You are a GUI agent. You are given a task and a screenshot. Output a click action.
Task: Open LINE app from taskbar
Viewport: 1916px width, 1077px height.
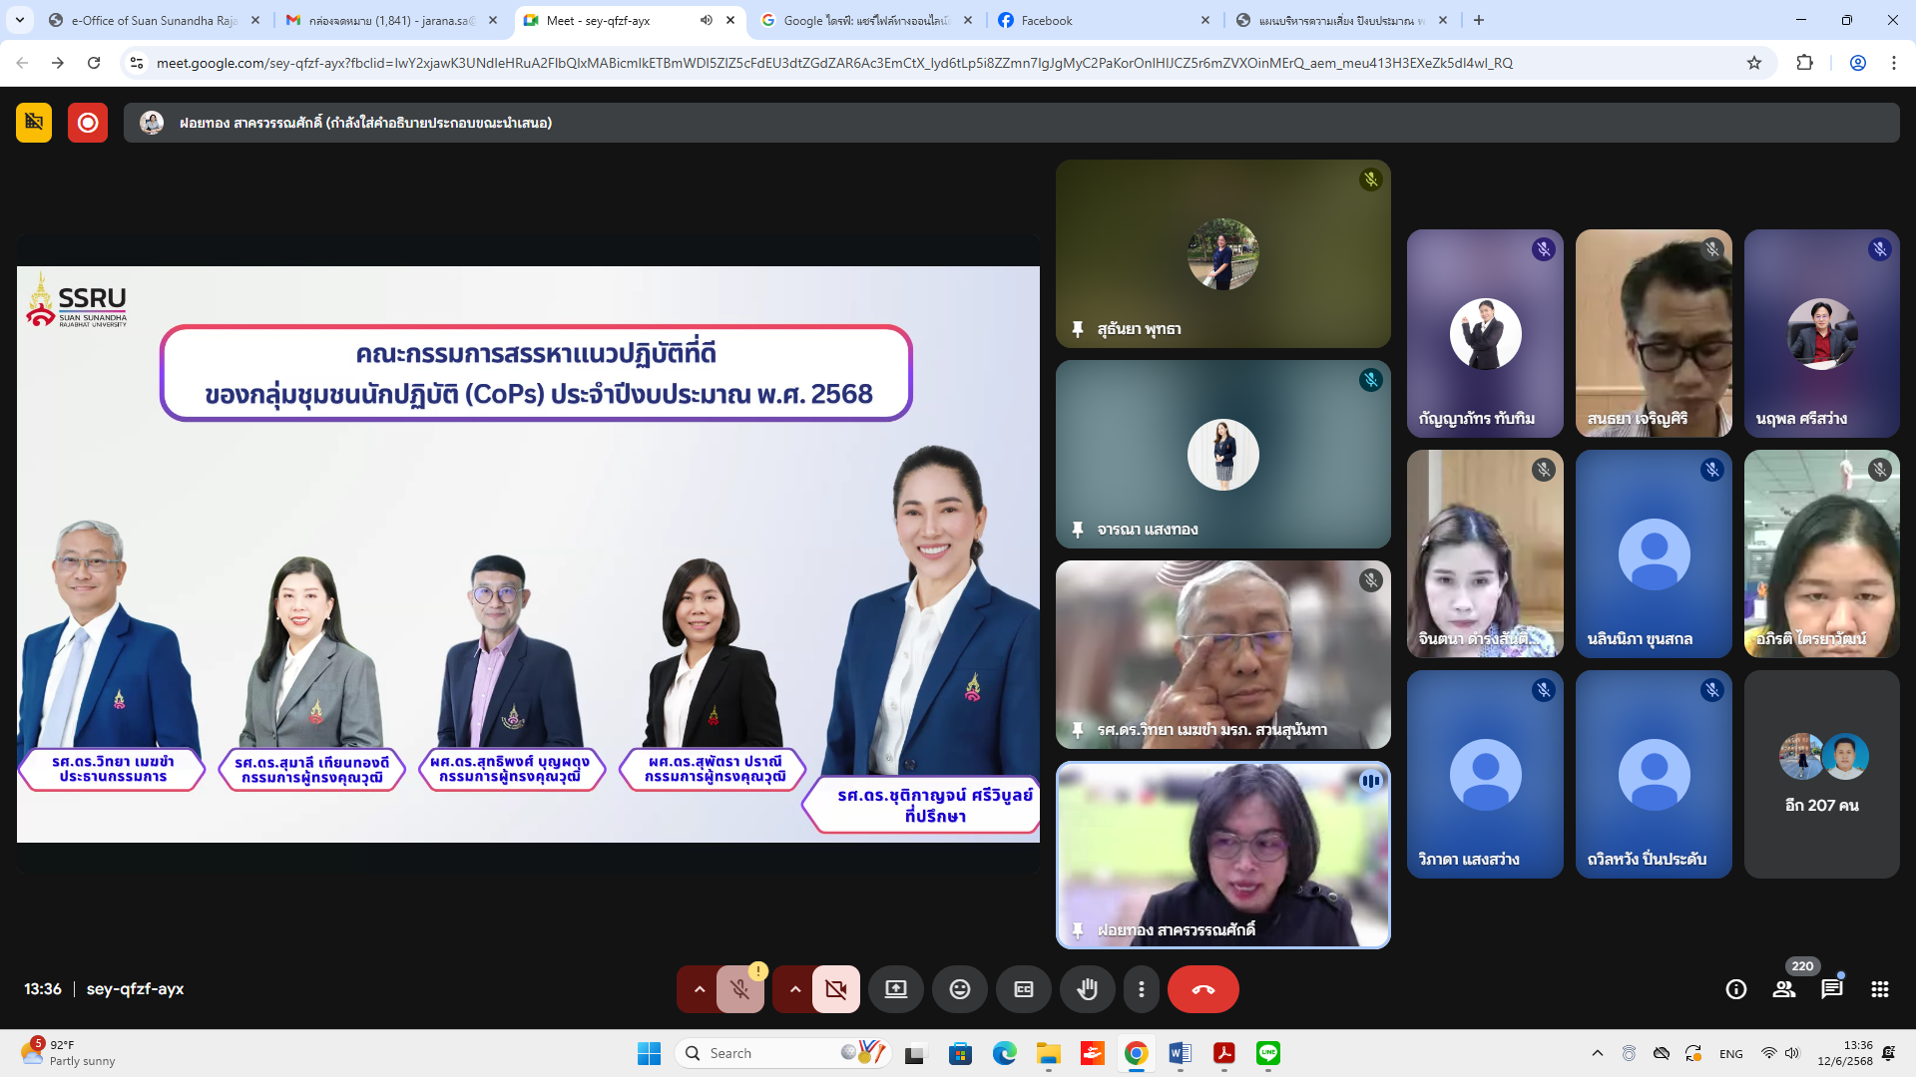click(x=1267, y=1053)
